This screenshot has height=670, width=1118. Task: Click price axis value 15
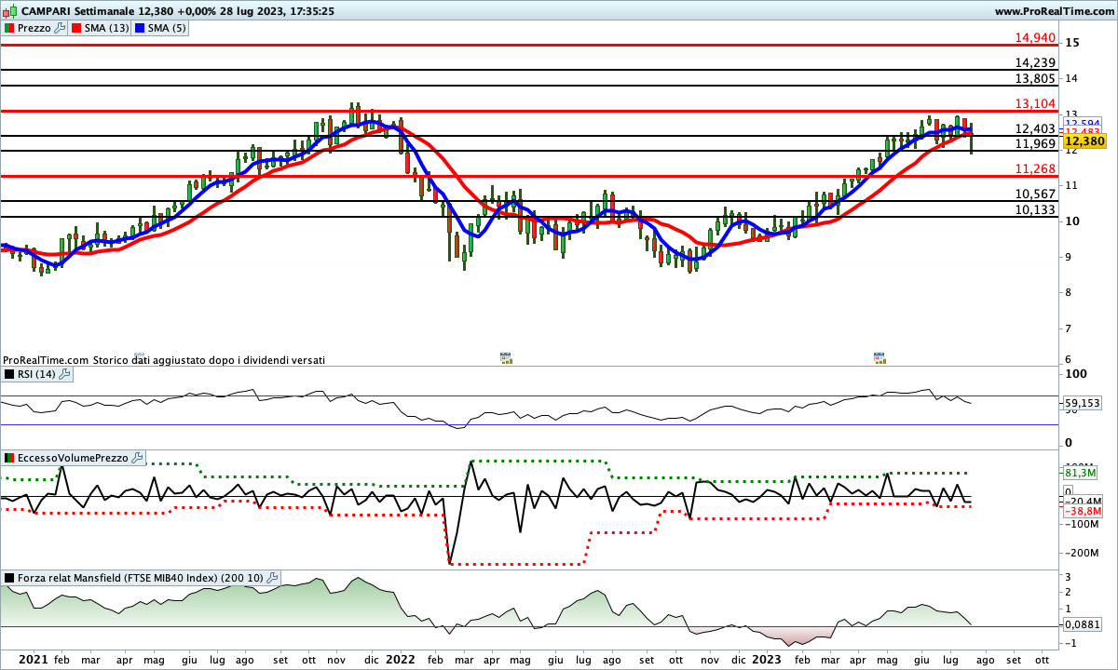(1072, 43)
